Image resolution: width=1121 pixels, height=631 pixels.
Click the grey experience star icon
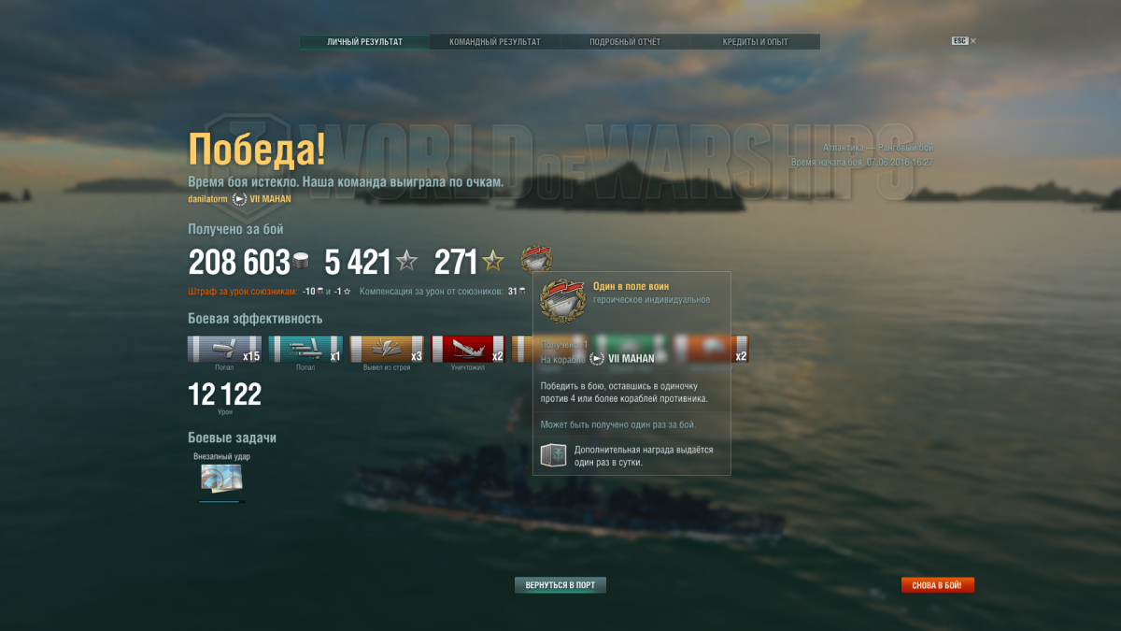405,262
